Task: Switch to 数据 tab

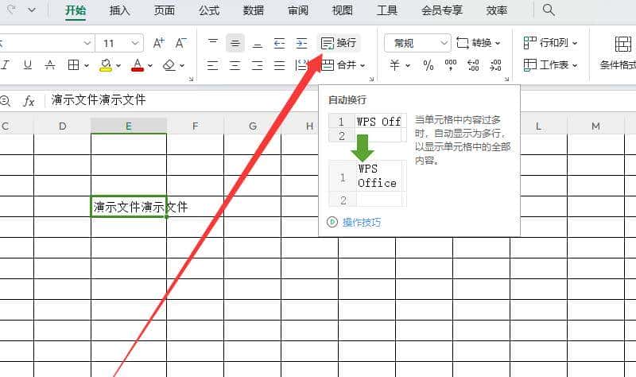Action: (x=253, y=10)
